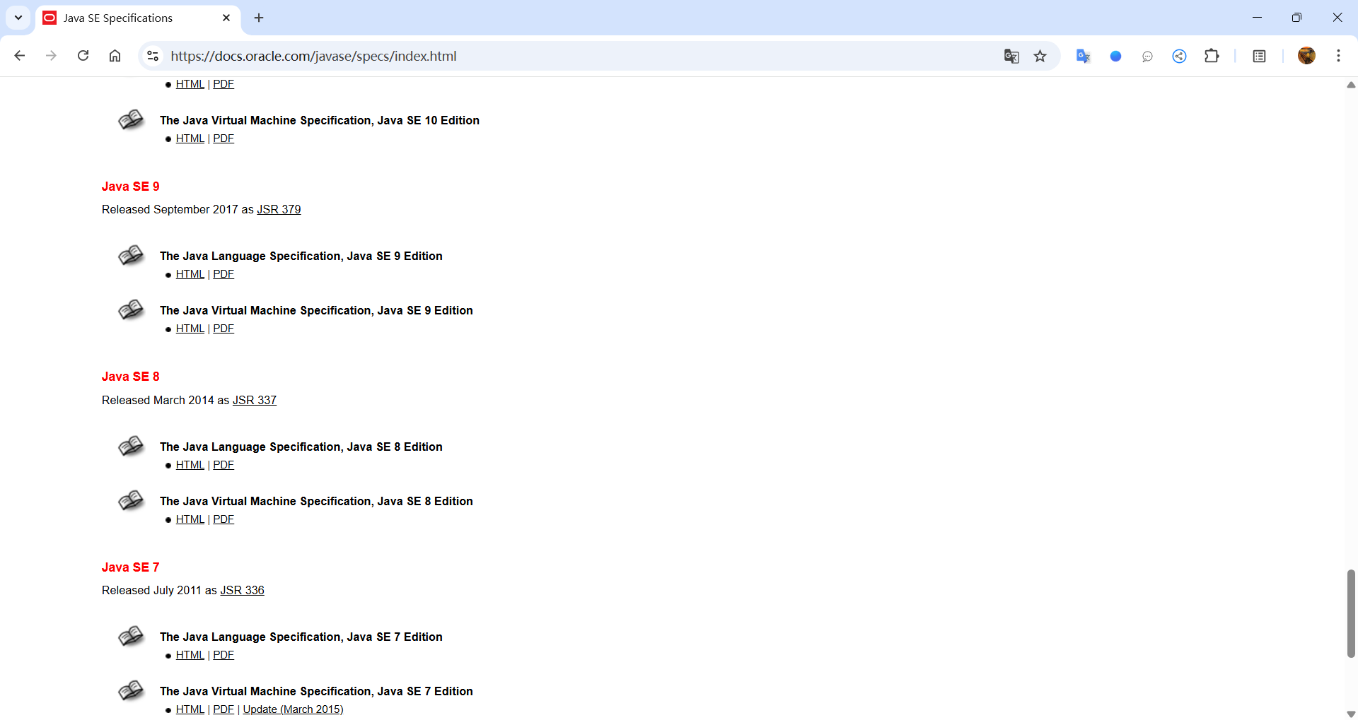Open the Extensions puzzle menu
The height and width of the screenshot is (720, 1358).
[1212, 56]
